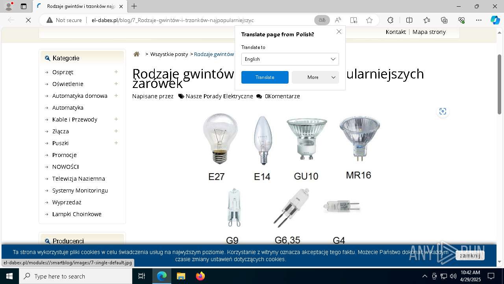504x284 pixels.
Task: Click the address bar URL
Action: [x=172, y=20]
